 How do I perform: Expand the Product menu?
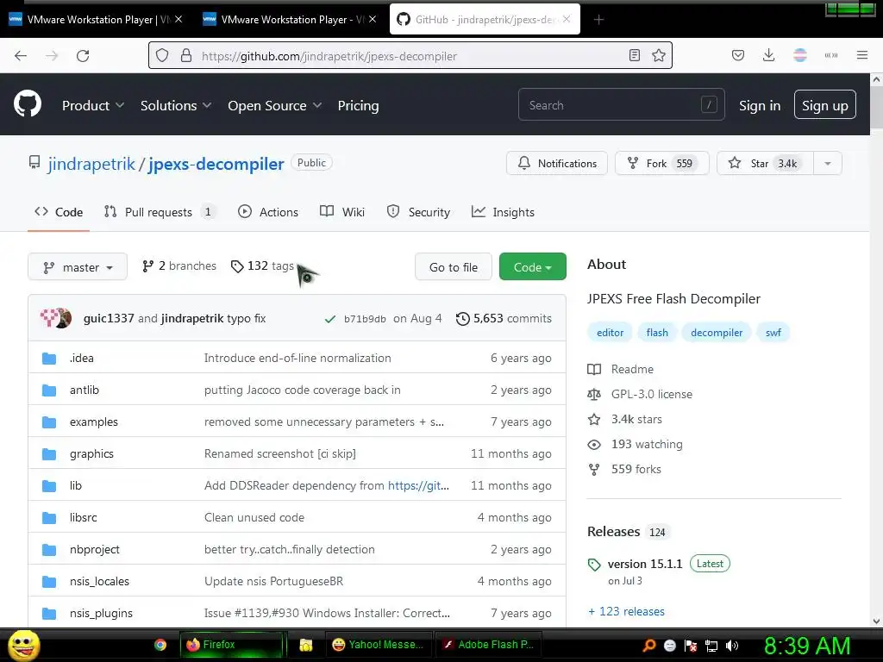point(93,106)
